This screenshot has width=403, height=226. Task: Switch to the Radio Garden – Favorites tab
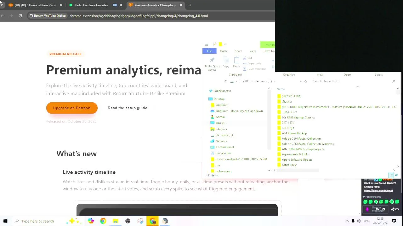(91, 5)
